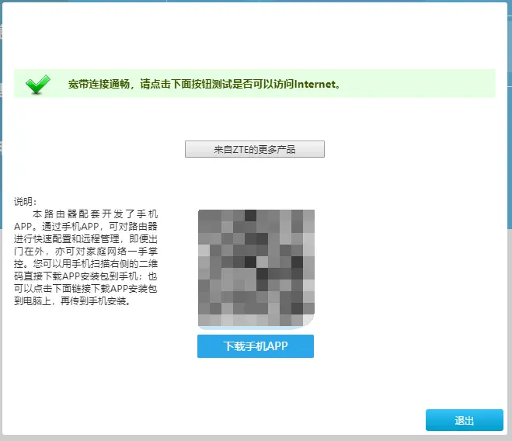Click the '退出' exit button

pos(465,420)
